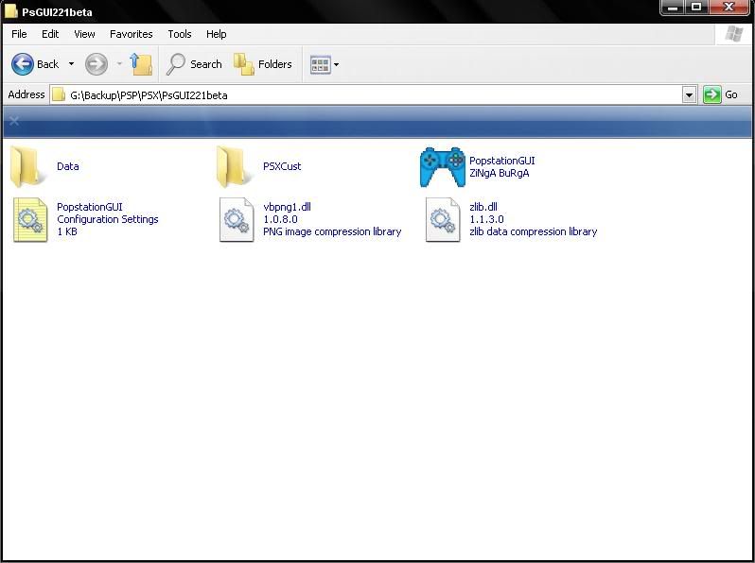Open the Favorites menu
Screen dimensions: 755x563
click(x=131, y=34)
